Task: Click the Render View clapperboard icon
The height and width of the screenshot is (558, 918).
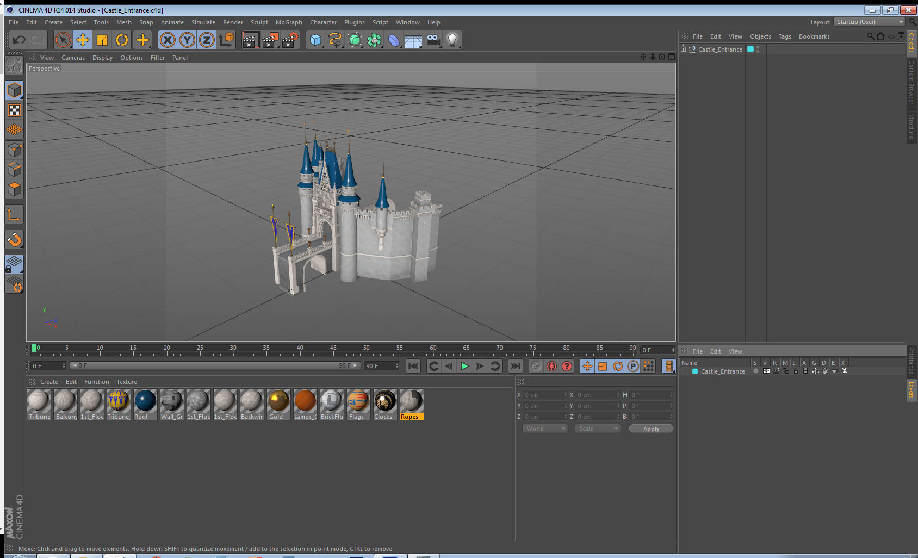Action: pos(250,40)
